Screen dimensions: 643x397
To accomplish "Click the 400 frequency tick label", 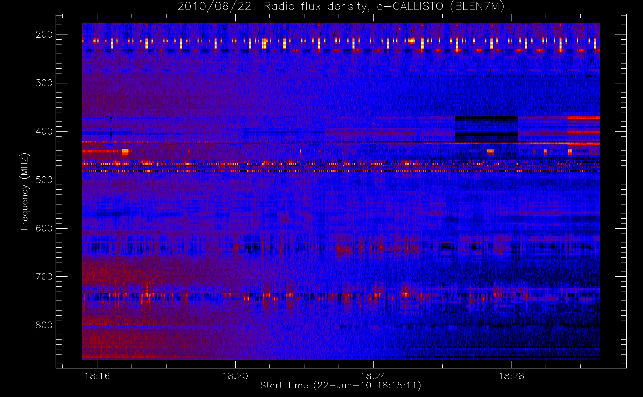I will (44, 131).
